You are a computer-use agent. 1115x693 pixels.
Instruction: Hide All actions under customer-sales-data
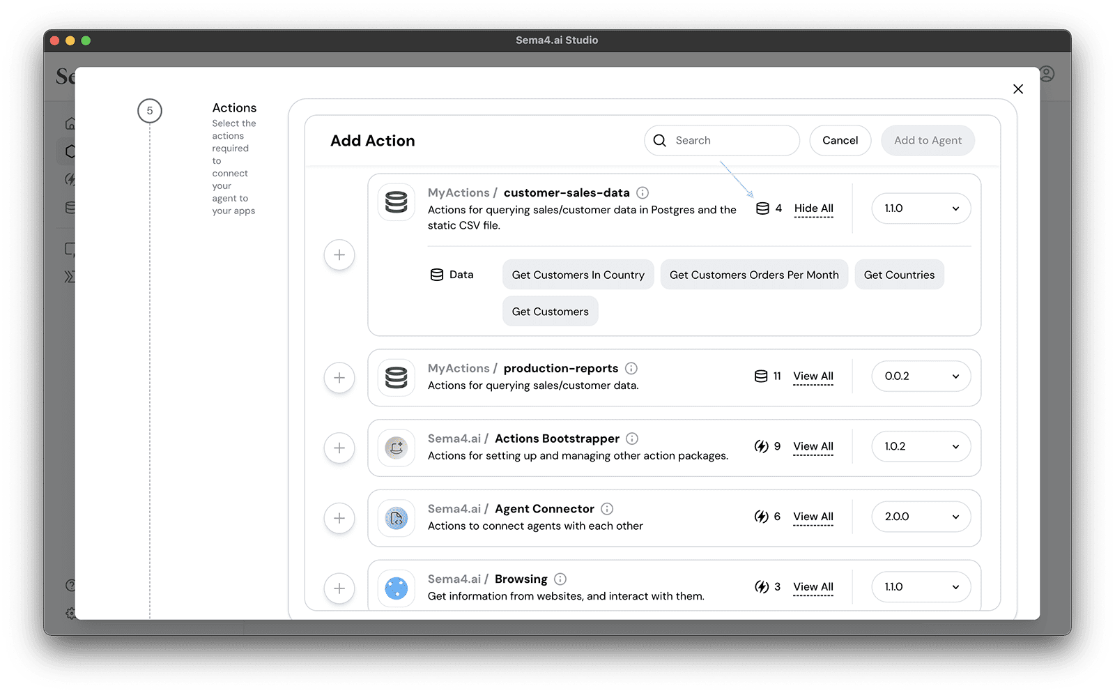[813, 208]
